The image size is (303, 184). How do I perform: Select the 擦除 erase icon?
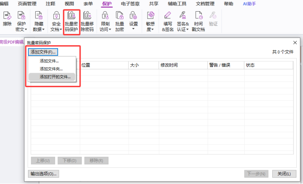pyautogui.click(x=7, y=19)
